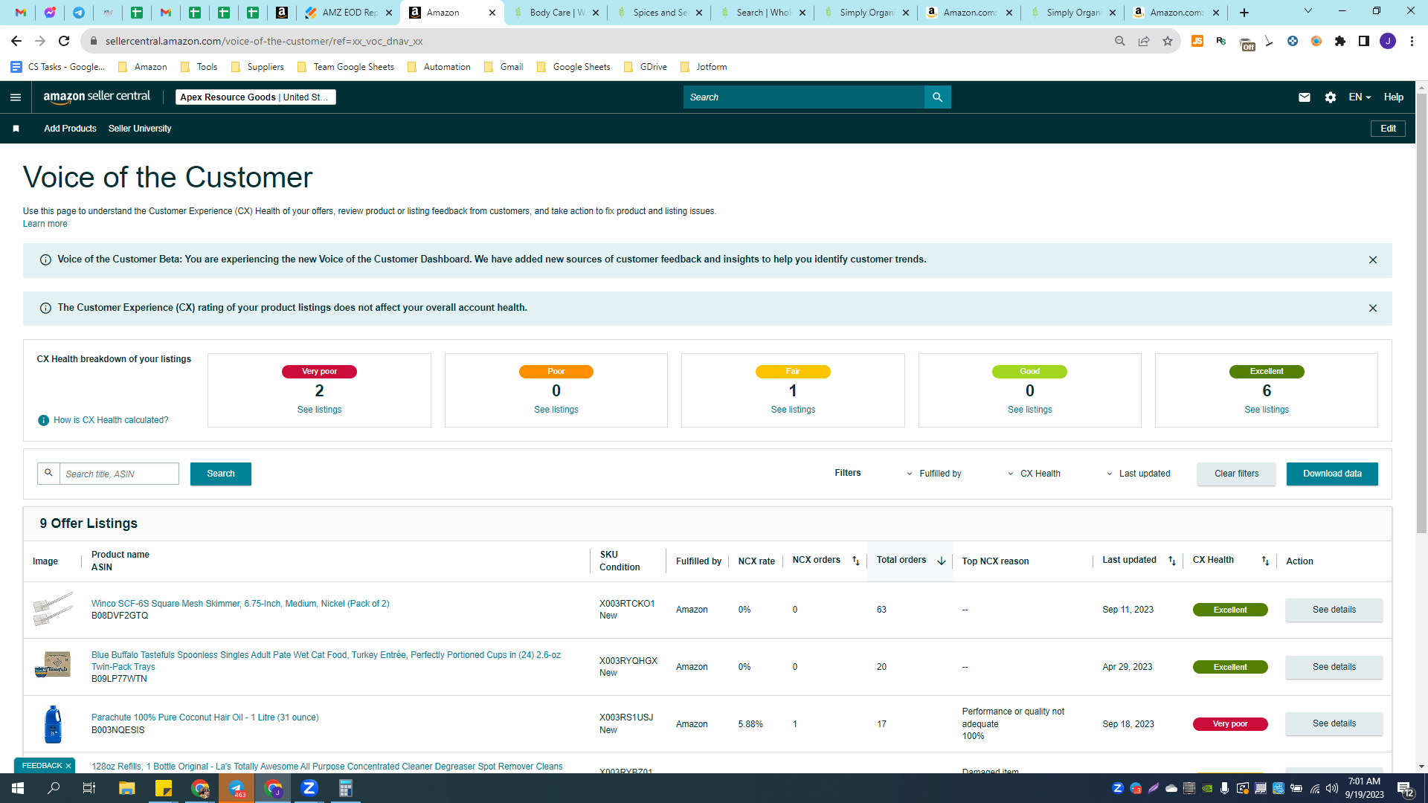This screenshot has width=1428, height=803.
Task: Click the Very poor badge for Parachute oil
Action: tap(1230, 724)
